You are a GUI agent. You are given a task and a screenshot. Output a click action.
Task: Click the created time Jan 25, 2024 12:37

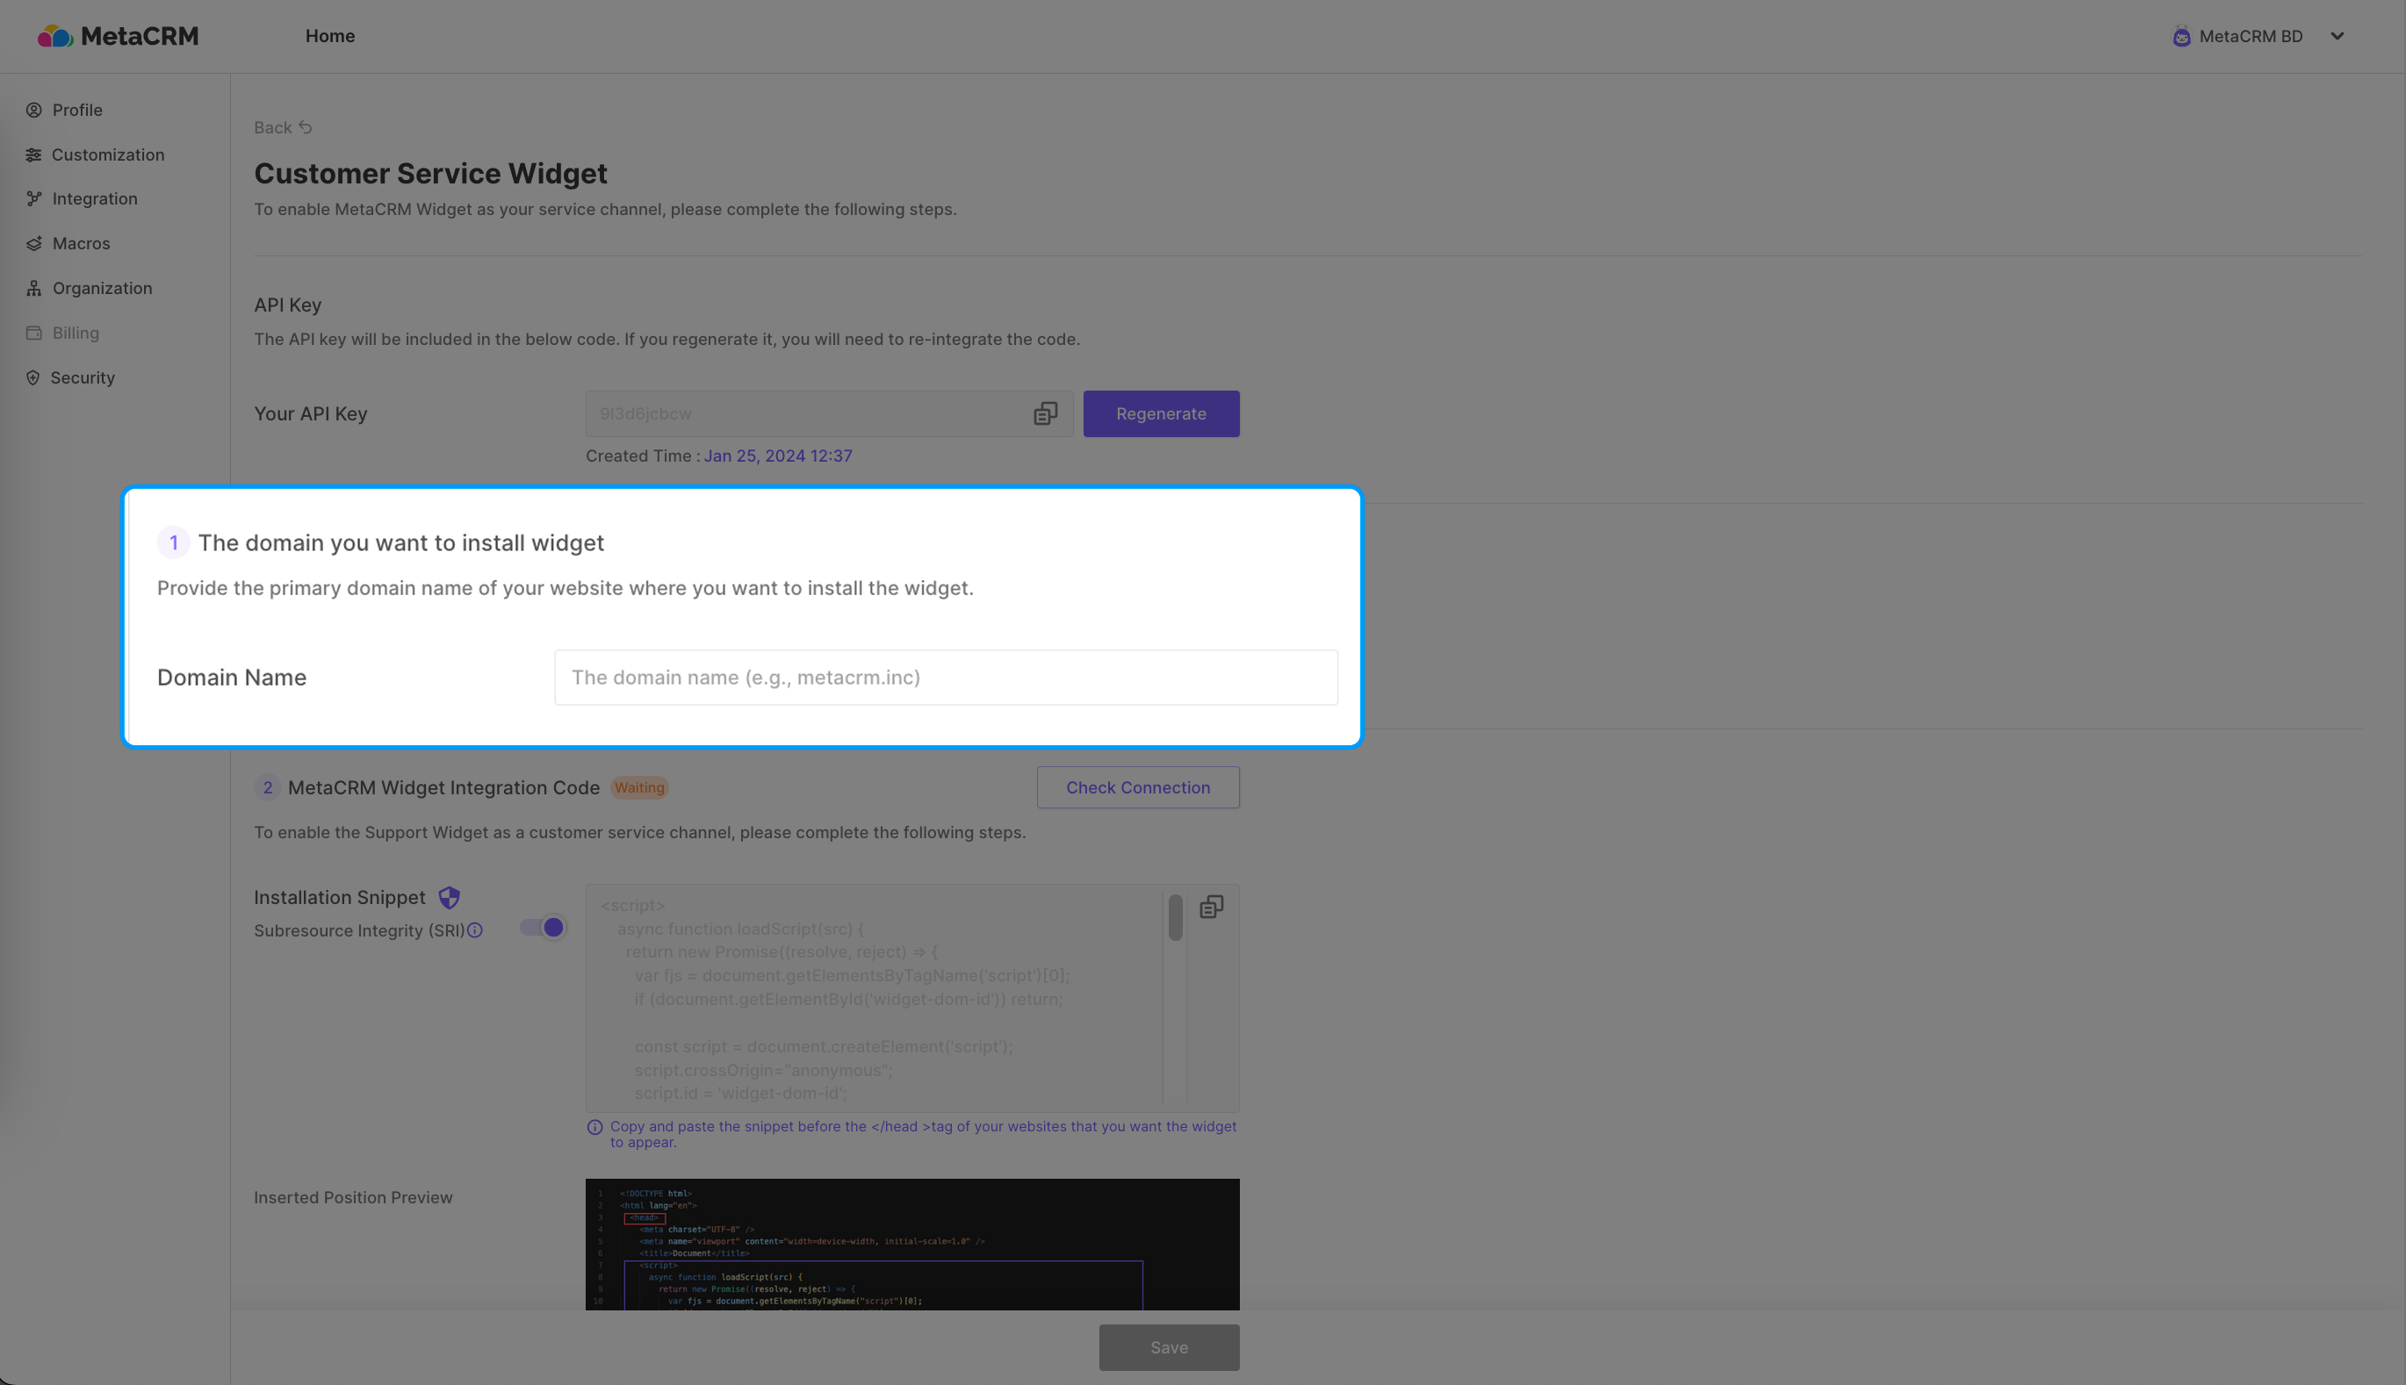[x=777, y=456]
